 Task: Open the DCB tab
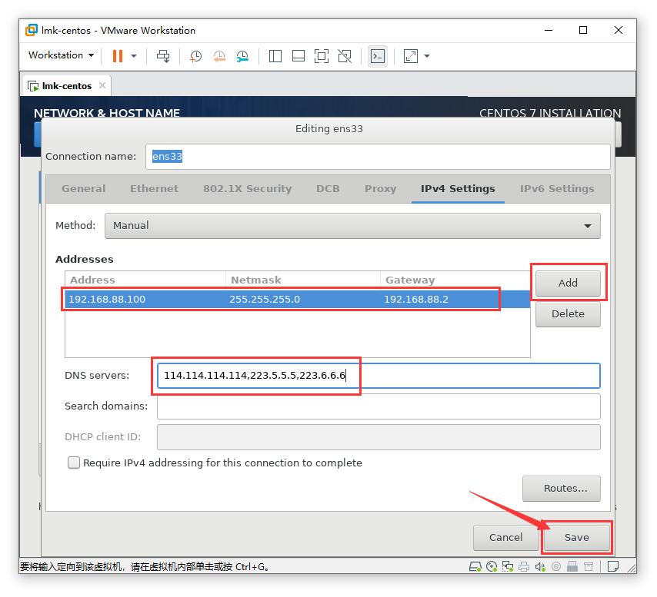point(328,189)
